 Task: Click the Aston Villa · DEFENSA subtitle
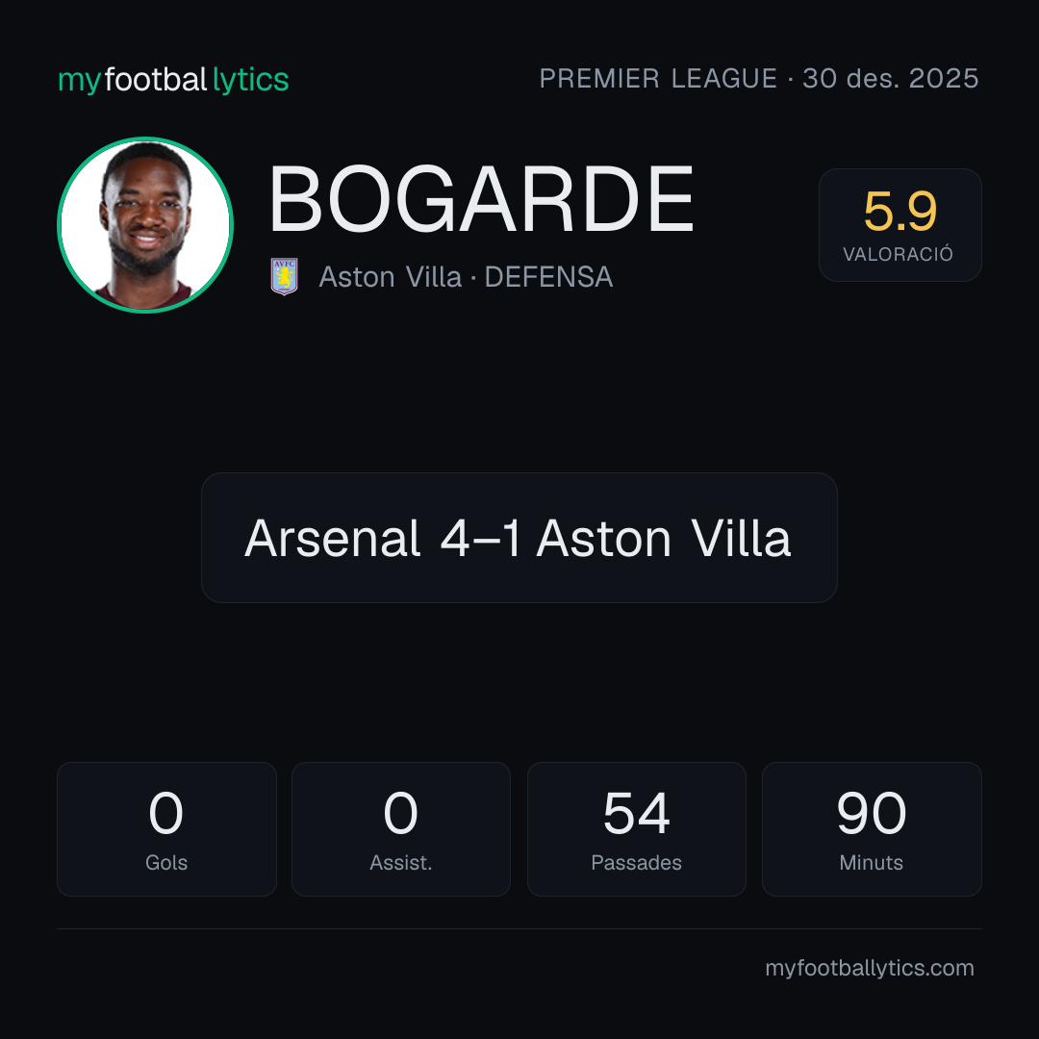[466, 277]
